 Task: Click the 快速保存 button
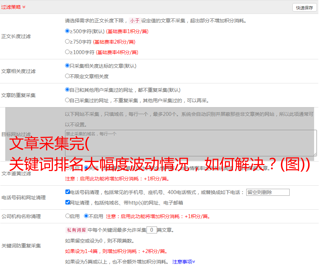[x=304, y=8]
